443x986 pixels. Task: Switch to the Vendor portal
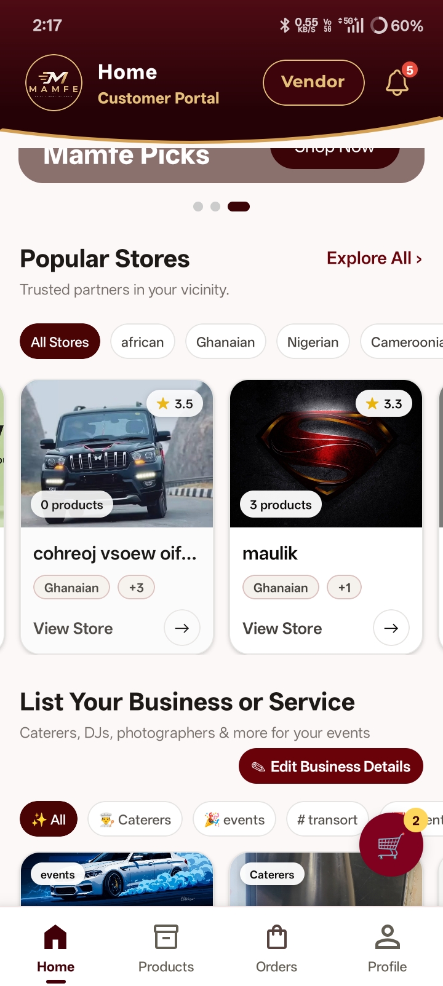pos(314,82)
